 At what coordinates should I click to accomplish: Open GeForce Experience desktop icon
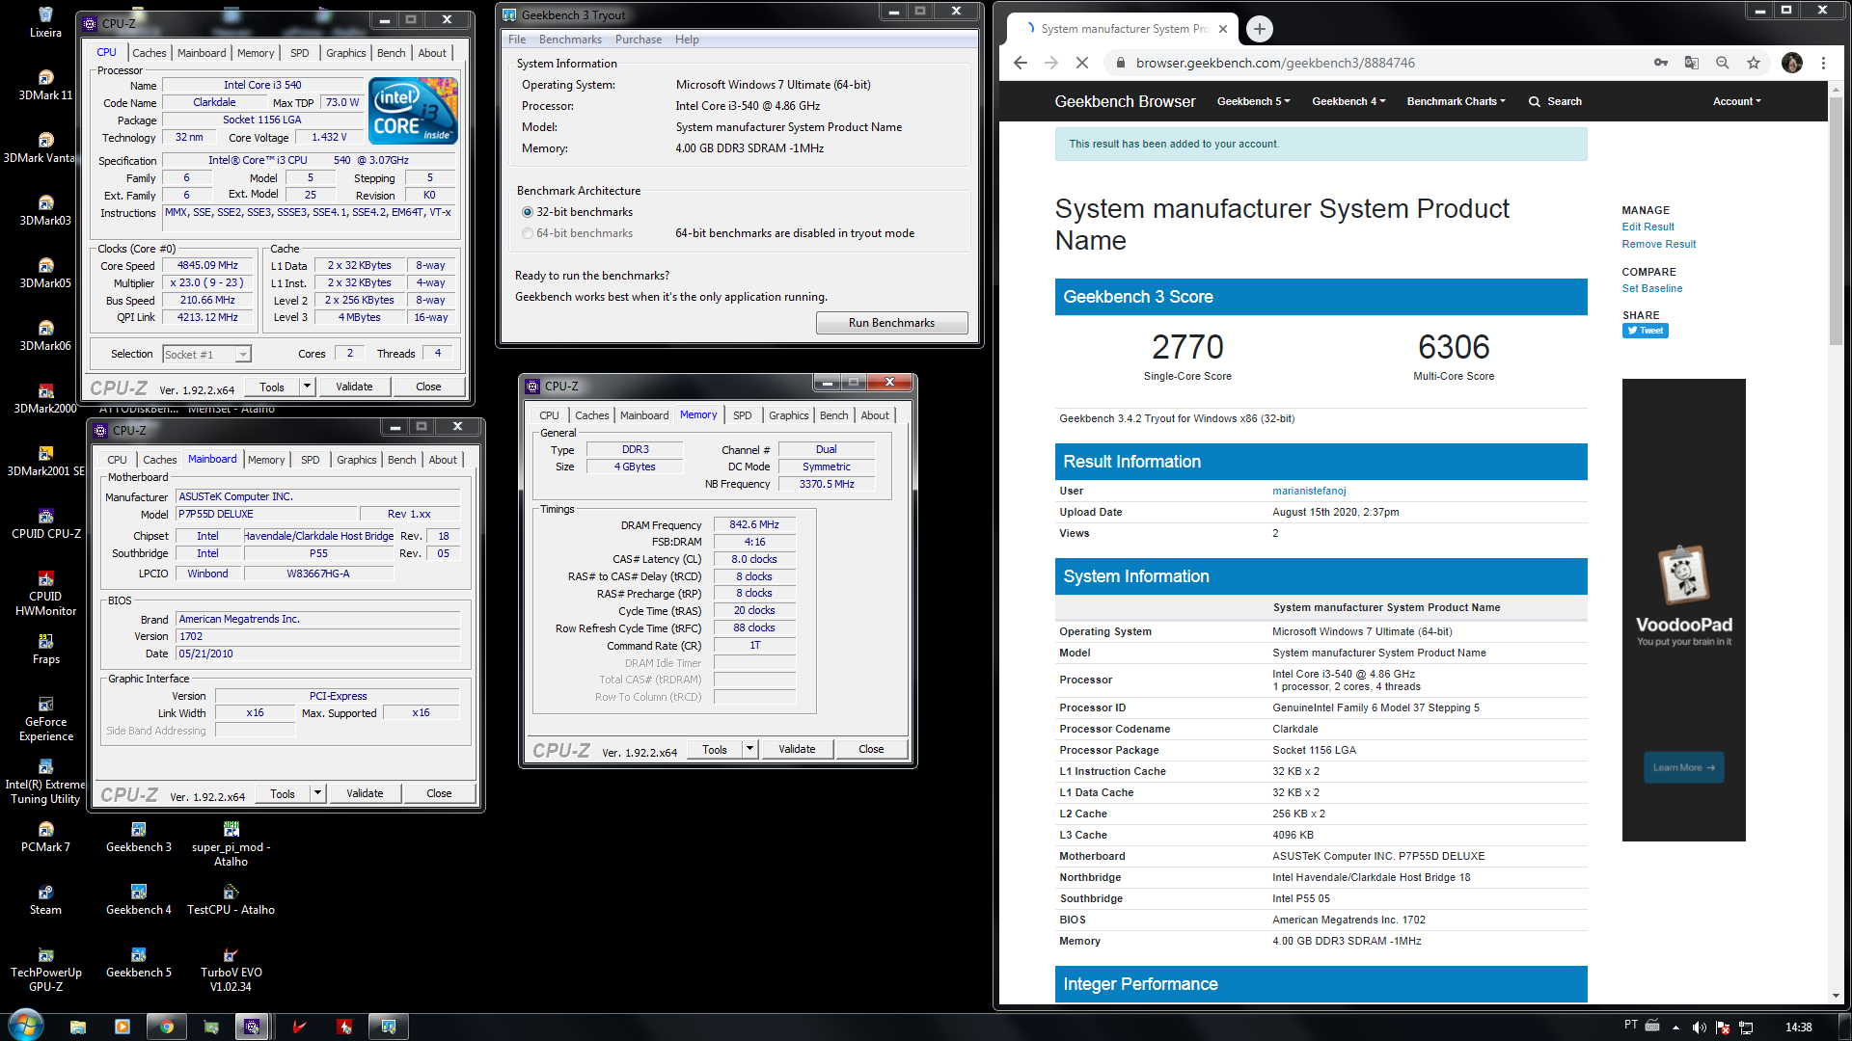(45, 718)
